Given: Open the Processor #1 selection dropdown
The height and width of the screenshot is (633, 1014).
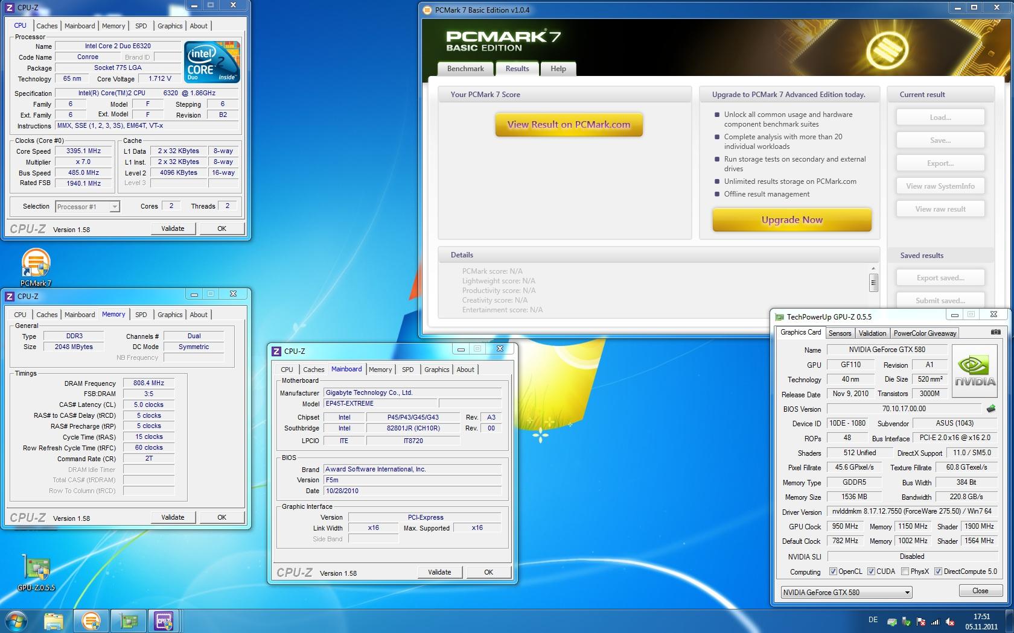Looking at the screenshot, I should [88, 207].
